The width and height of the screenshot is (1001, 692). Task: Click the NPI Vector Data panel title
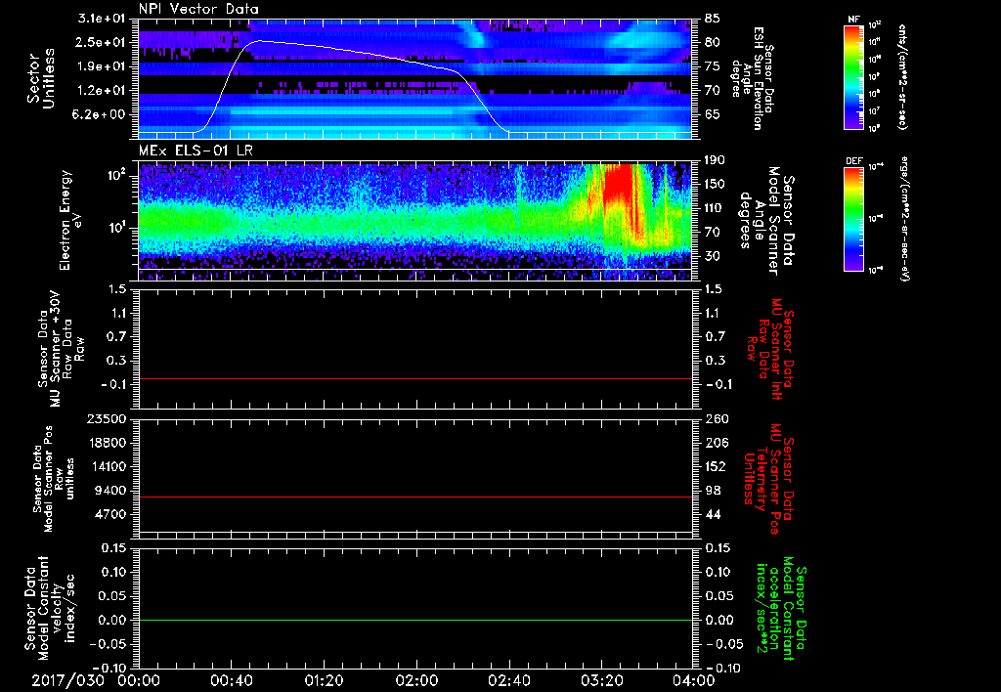tap(198, 9)
